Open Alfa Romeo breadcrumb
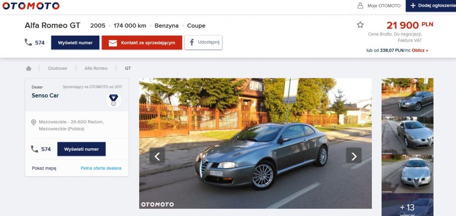Image resolution: width=456 pixels, height=216 pixels. point(96,69)
